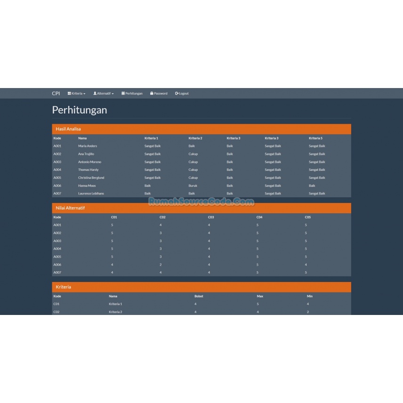403x403 pixels.
Task: Click the Kriteria 2 name in Kriteria table
Action: pyautogui.click(x=115, y=312)
